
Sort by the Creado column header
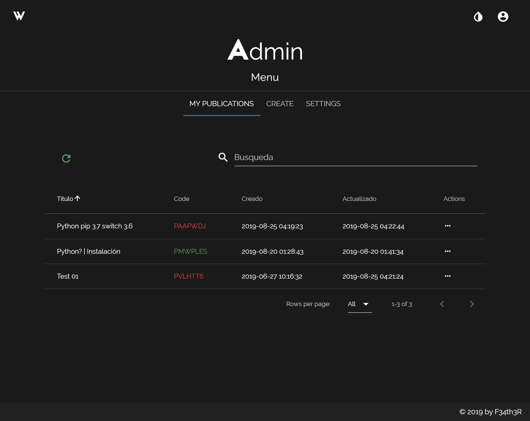[252, 199]
